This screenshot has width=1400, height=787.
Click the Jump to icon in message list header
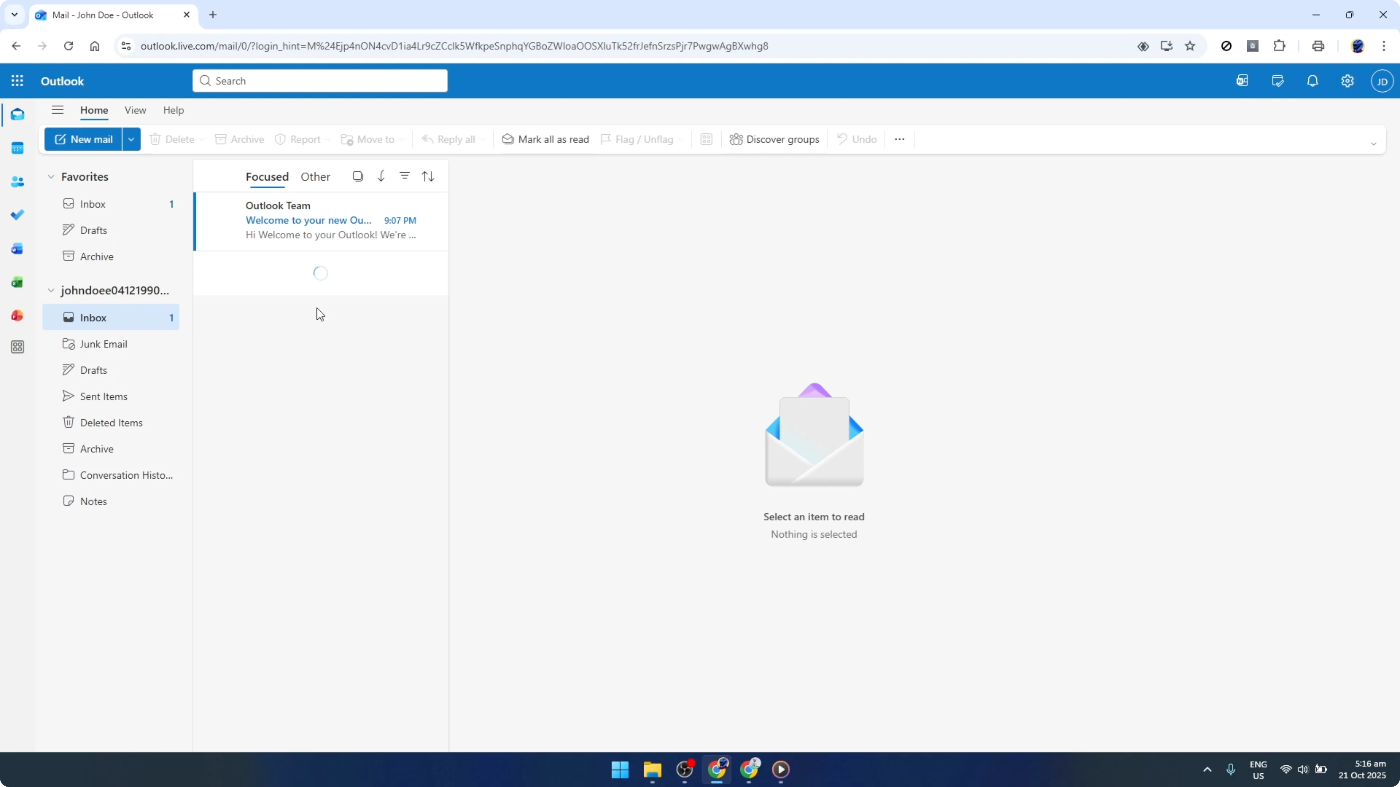point(381,176)
